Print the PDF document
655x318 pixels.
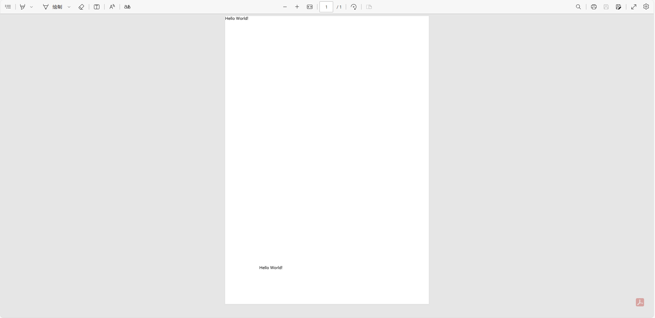tap(594, 7)
